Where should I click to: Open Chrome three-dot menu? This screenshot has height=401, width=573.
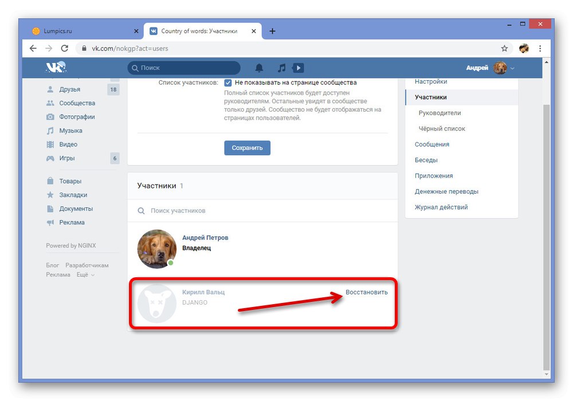540,48
